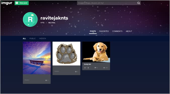Open the paw print image post
The width and height of the screenshot is (170, 94).
pyautogui.click(x=66, y=53)
